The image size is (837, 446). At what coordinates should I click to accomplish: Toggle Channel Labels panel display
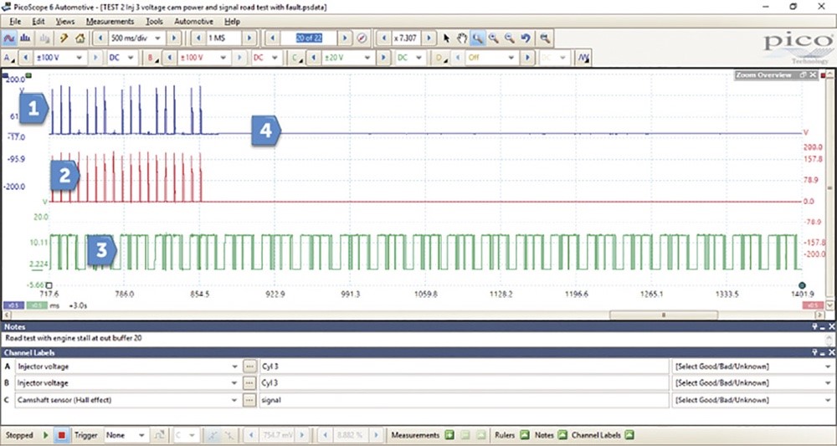[629, 435]
